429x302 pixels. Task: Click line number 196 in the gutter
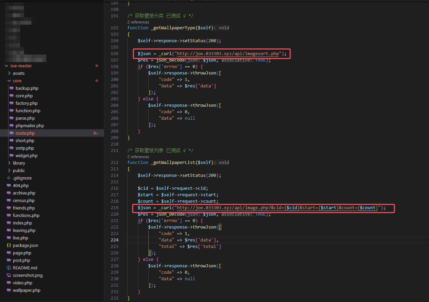tap(114, 53)
